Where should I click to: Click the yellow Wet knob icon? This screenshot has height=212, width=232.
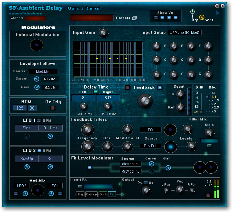[202, 18]
